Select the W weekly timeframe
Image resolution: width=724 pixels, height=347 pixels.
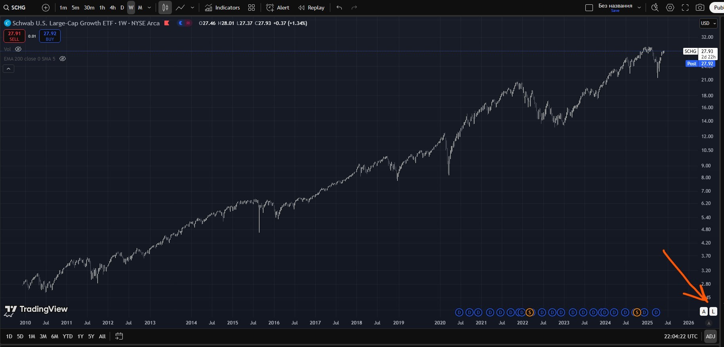click(x=131, y=8)
